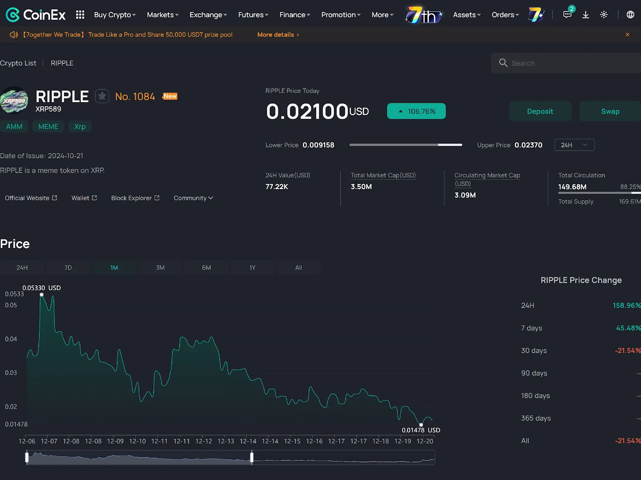Open the CoinEx home logo
This screenshot has height=480, width=641.
click(x=36, y=15)
